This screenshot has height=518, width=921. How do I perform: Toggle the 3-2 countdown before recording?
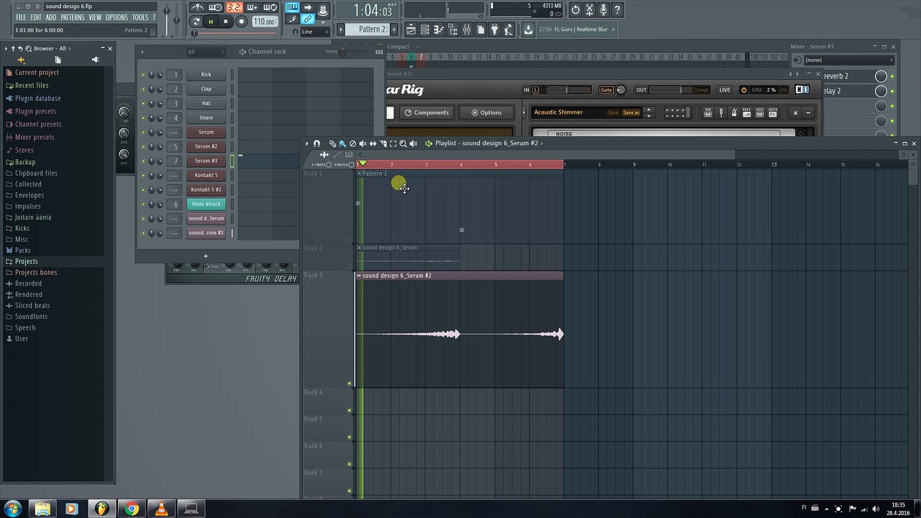point(234,8)
